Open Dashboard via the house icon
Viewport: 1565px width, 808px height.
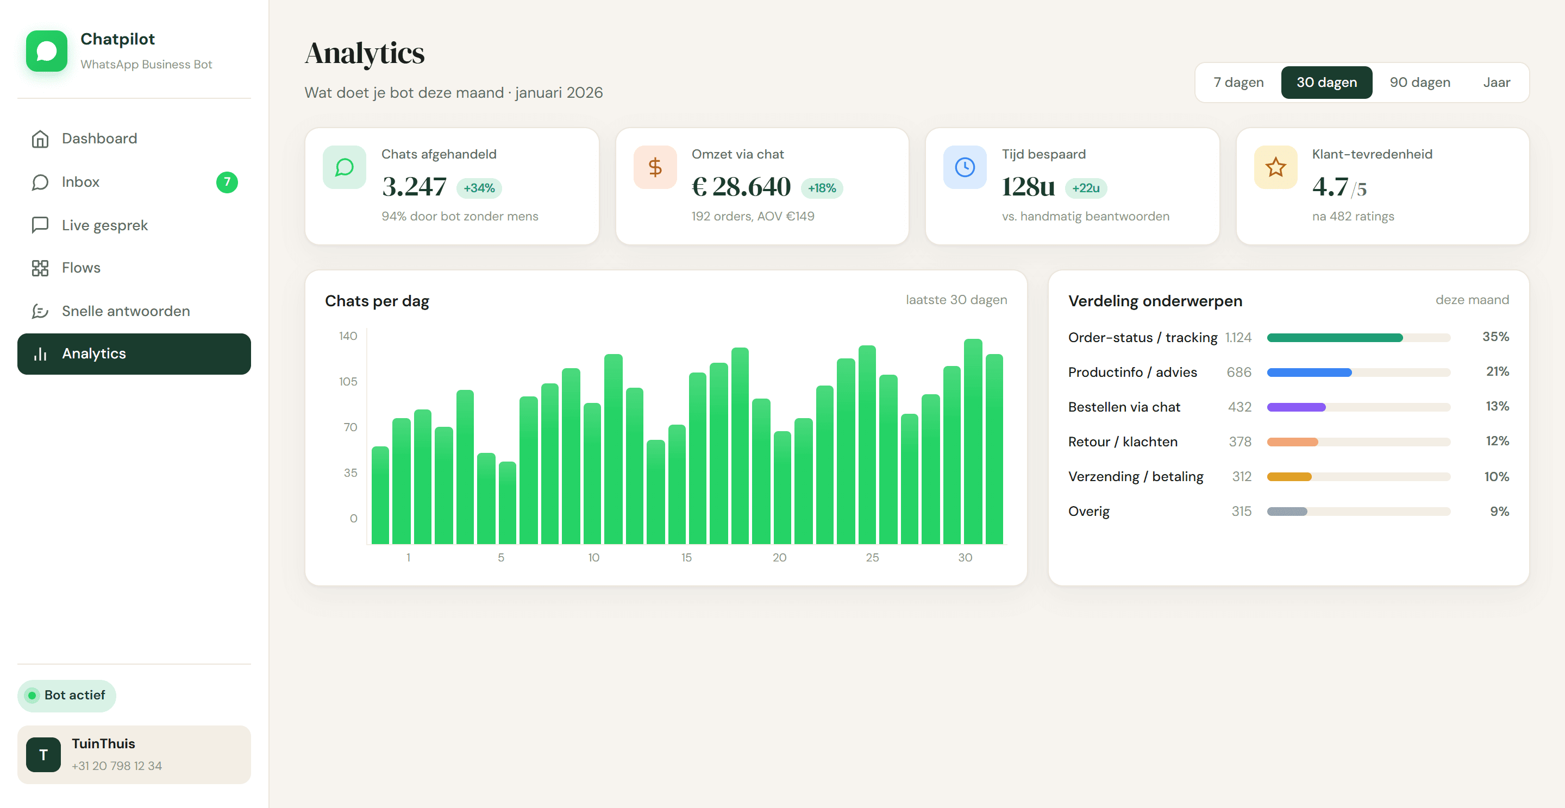pyautogui.click(x=40, y=139)
